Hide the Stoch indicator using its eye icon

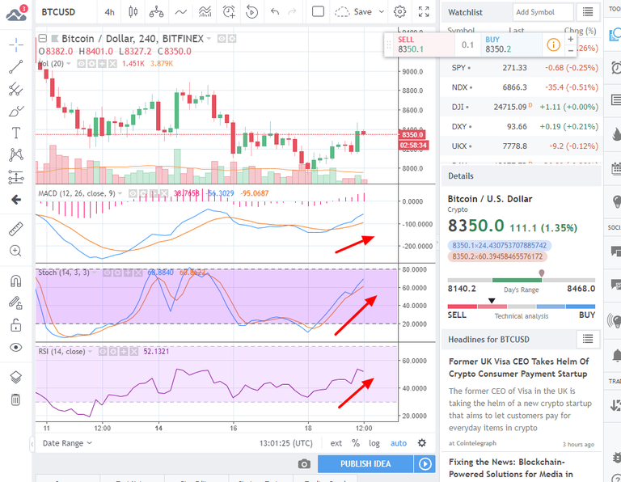tap(107, 273)
